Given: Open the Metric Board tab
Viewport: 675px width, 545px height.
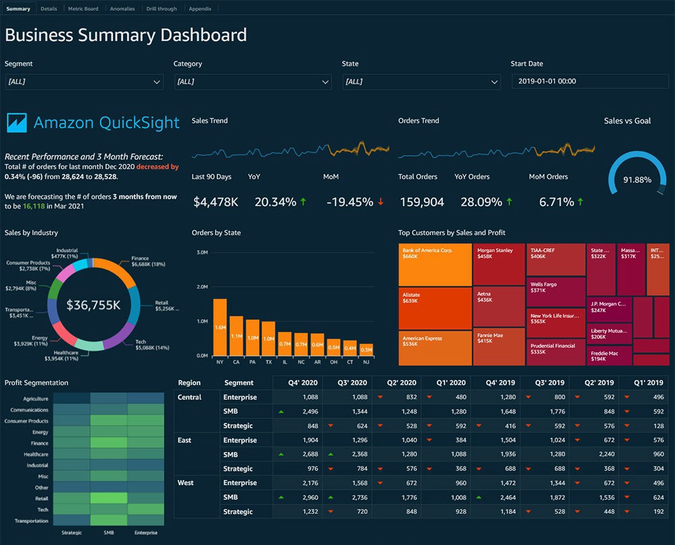Looking at the screenshot, I should [x=83, y=9].
